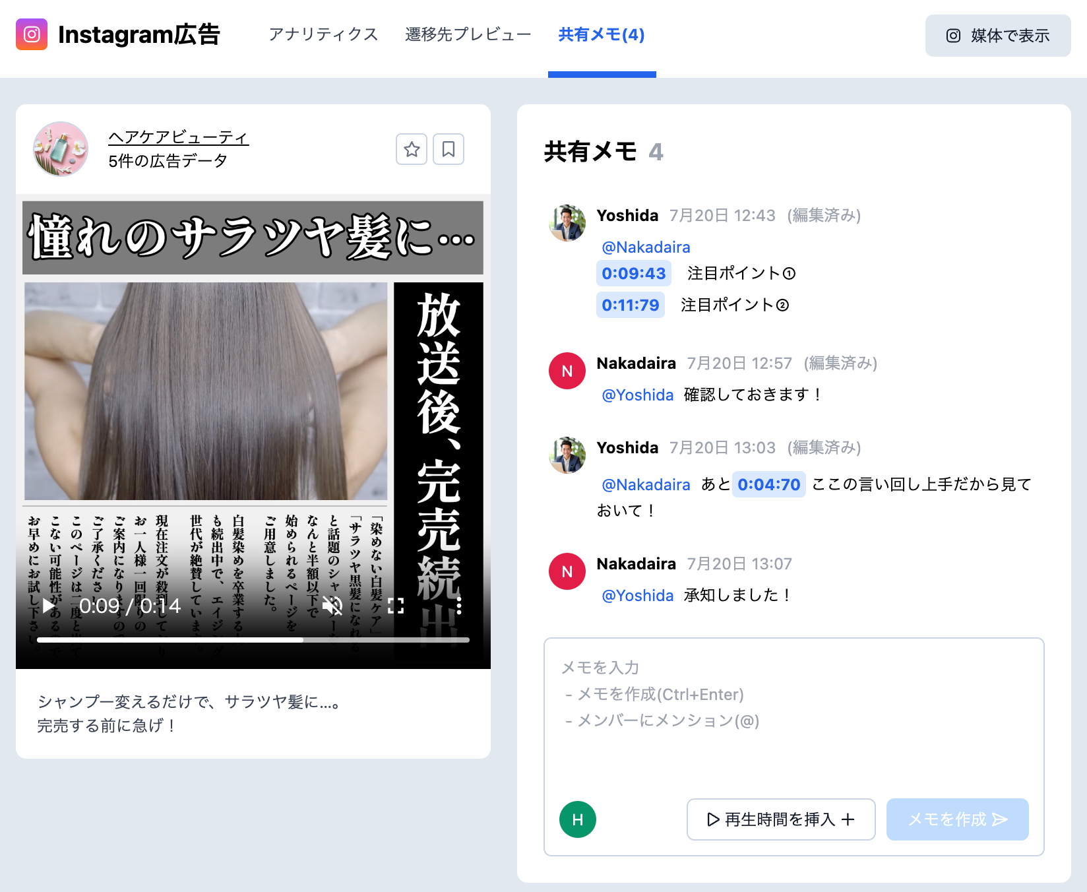Click the advertiser profile avatar
1087x892 pixels.
[61, 149]
